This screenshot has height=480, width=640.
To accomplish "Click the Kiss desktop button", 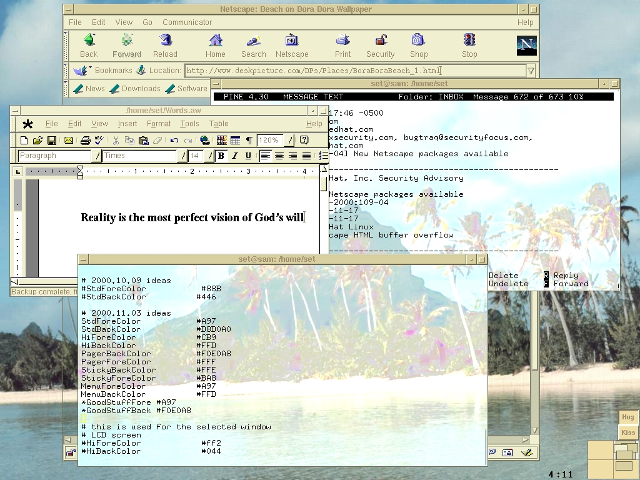I will (x=627, y=432).
